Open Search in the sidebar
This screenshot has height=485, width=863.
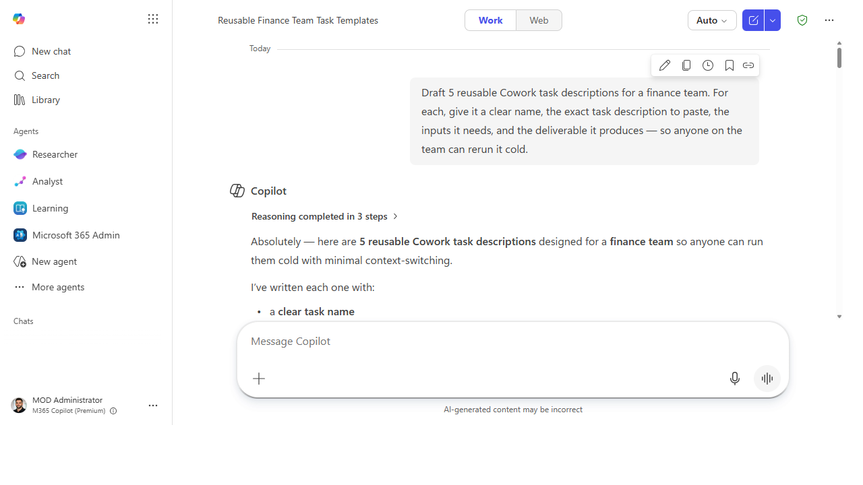coord(86,75)
